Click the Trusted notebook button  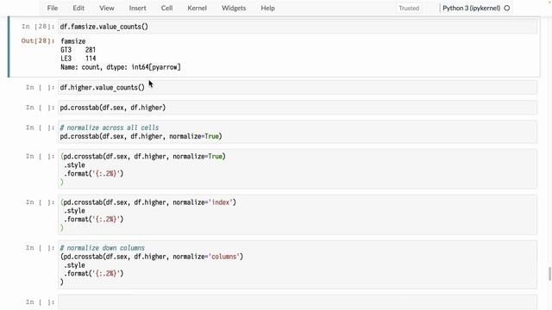tap(409, 8)
